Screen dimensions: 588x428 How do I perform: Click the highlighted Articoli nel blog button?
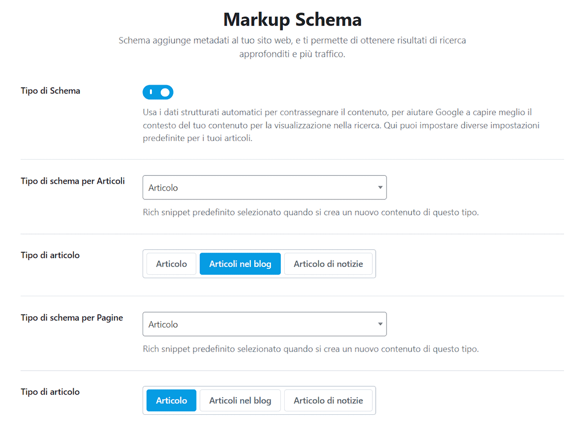[240, 263]
